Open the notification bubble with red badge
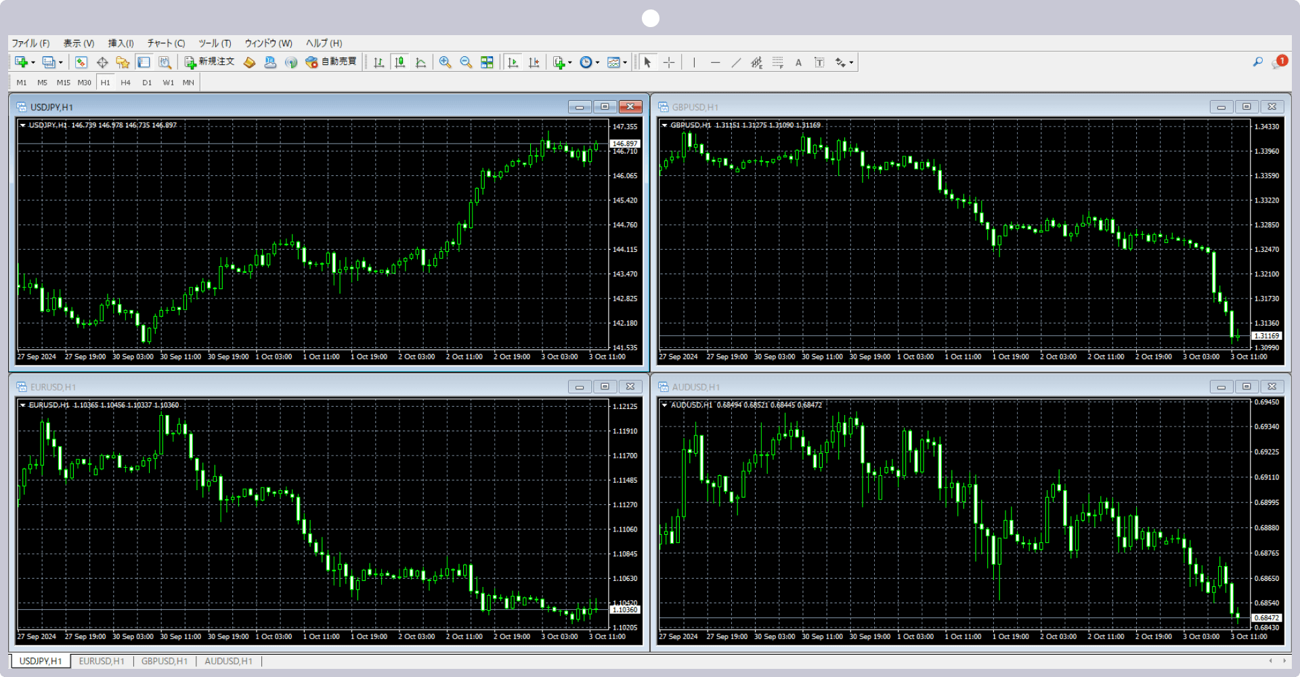 [x=1278, y=62]
